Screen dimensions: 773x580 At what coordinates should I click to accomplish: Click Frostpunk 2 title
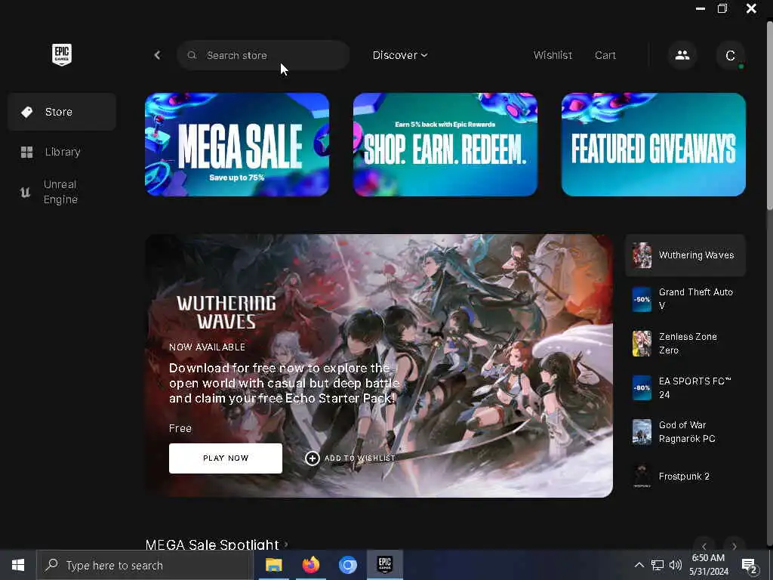(684, 476)
